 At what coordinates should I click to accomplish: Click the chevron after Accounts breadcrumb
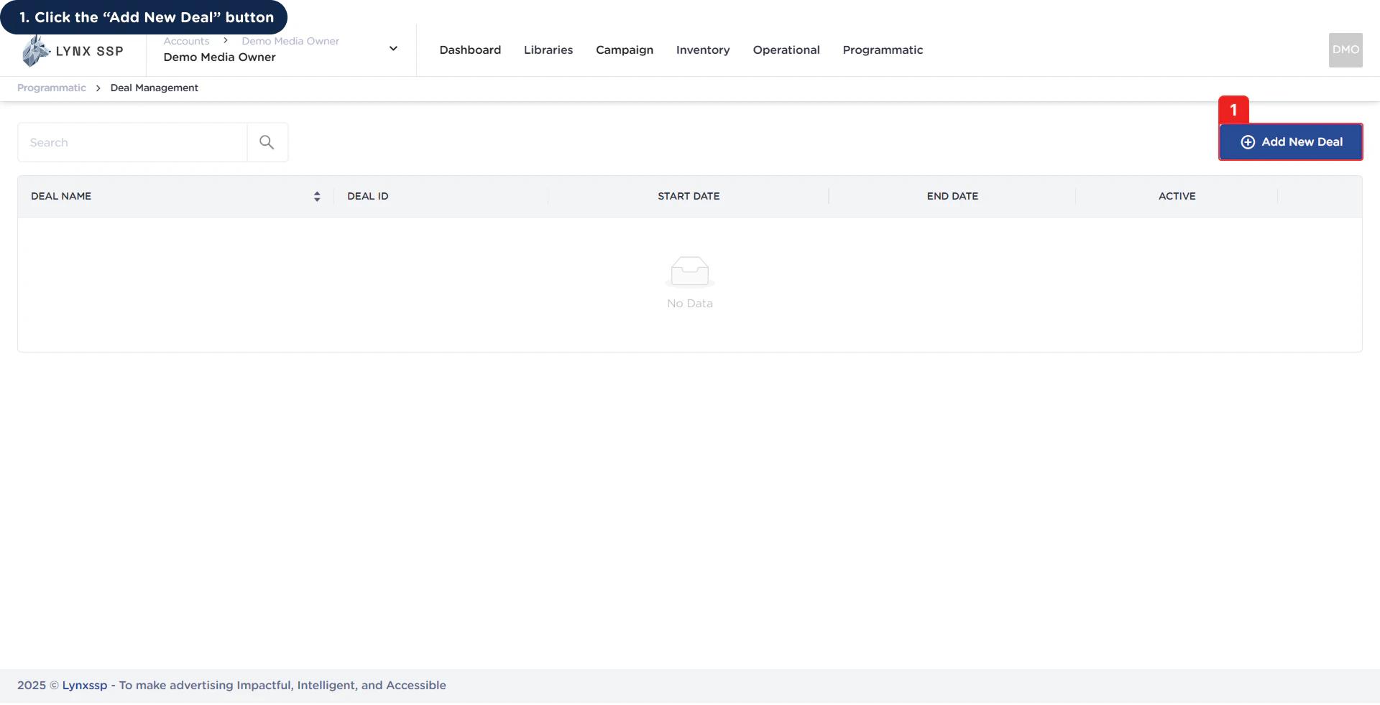coord(225,40)
